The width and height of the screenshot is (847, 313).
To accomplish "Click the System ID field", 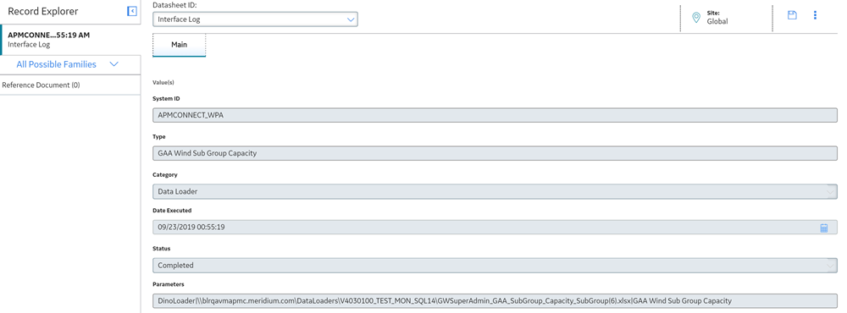I will pyautogui.click(x=495, y=115).
